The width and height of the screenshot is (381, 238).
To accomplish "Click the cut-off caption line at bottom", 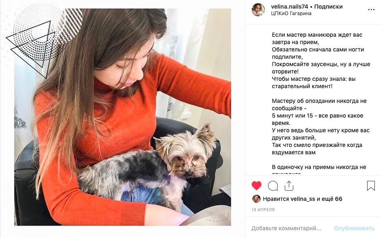I will tap(286, 174).
